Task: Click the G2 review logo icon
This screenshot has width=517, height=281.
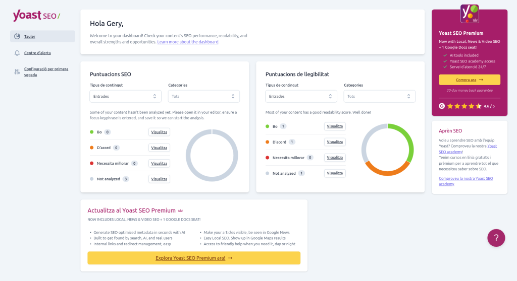Action: coord(442,106)
